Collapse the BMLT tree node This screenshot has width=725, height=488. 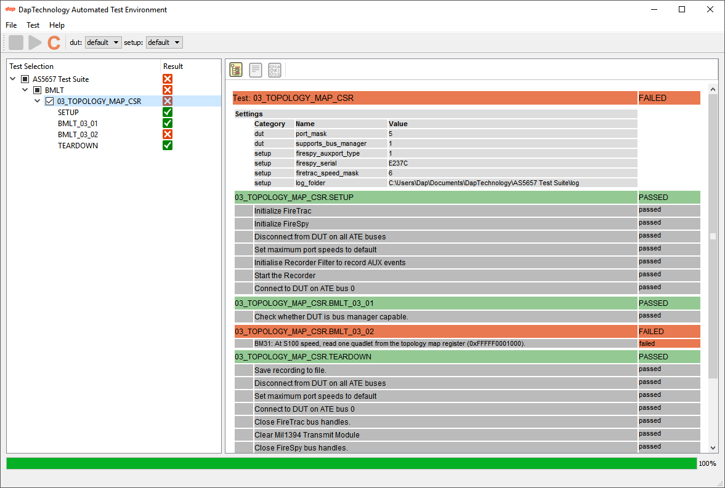[x=25, y=90]
